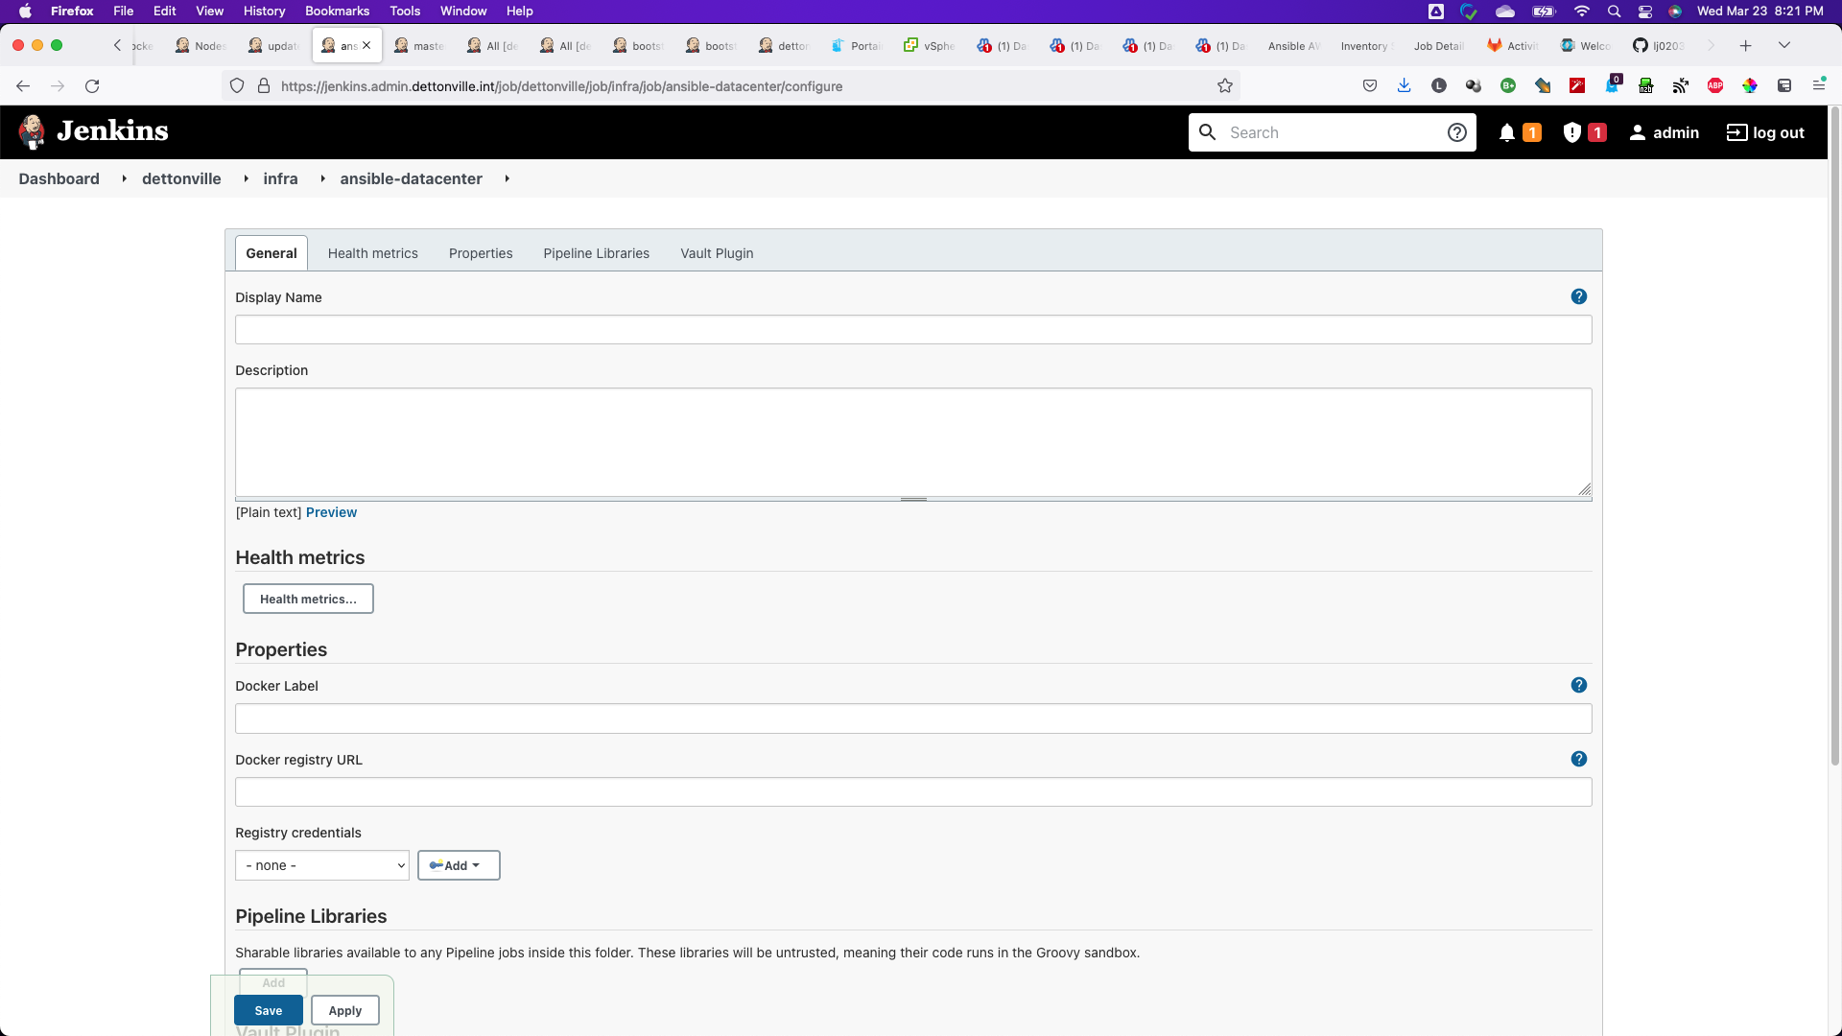Expand the Add credentials dropdown button
This screenshot has height=1036, width=1842.
[459, 866]
